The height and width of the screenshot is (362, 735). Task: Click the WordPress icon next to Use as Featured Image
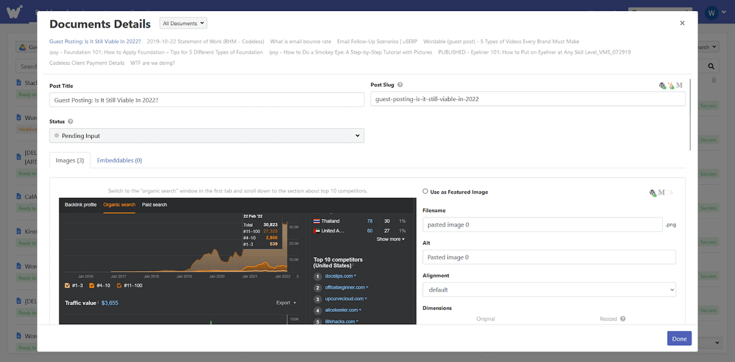point(653,192)
